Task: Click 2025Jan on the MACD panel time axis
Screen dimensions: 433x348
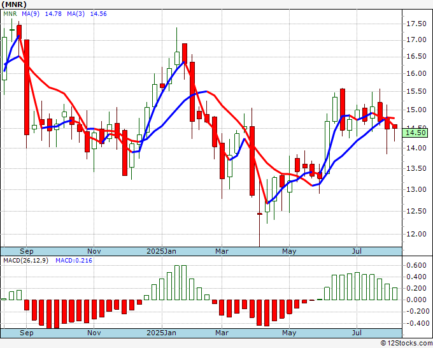Action: click(x=161, y=333)
